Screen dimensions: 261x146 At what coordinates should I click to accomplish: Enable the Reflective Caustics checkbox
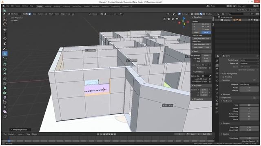pyautogui.click(x=257, y=141)
